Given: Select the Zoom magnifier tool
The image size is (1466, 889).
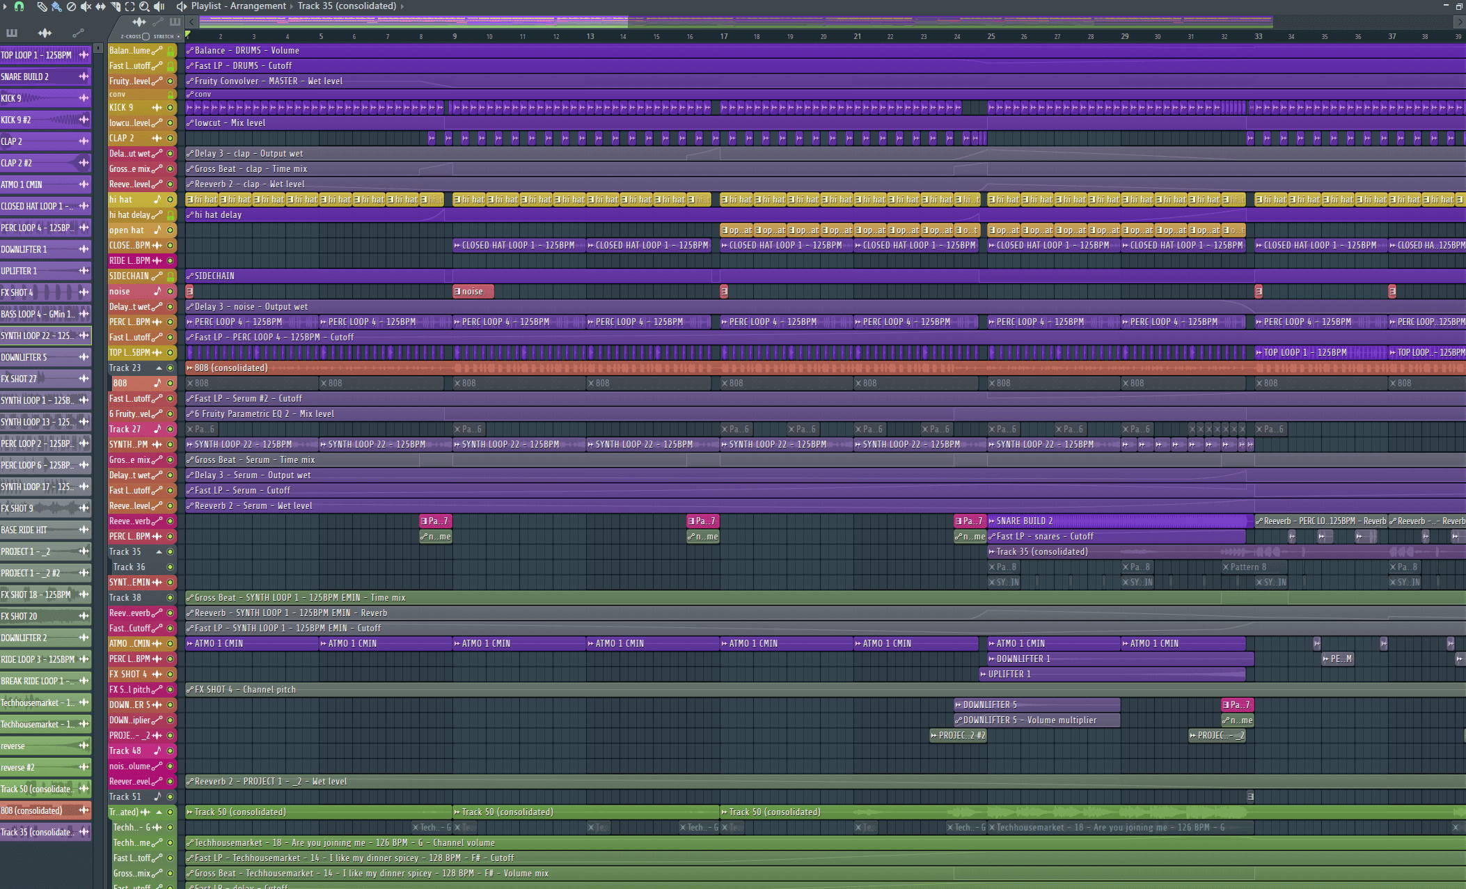Looking at the screenshot, I should click(144, 6).
